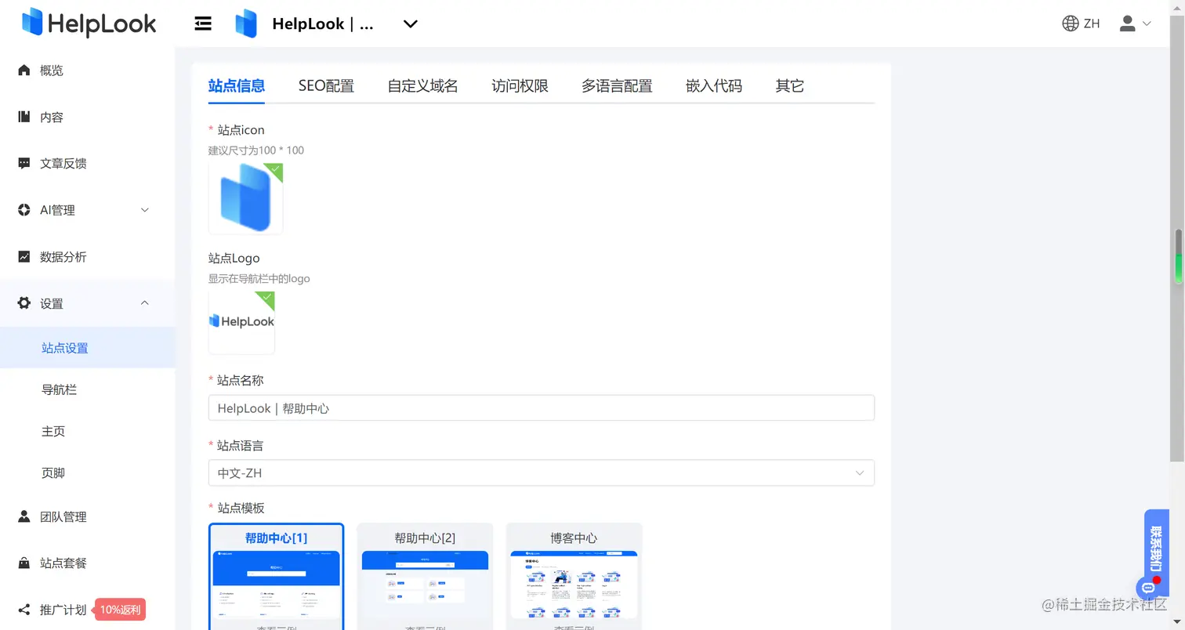Open the site switcher dropdown arrow
Screen dimensions: 1185x630
tap(410, 24)
